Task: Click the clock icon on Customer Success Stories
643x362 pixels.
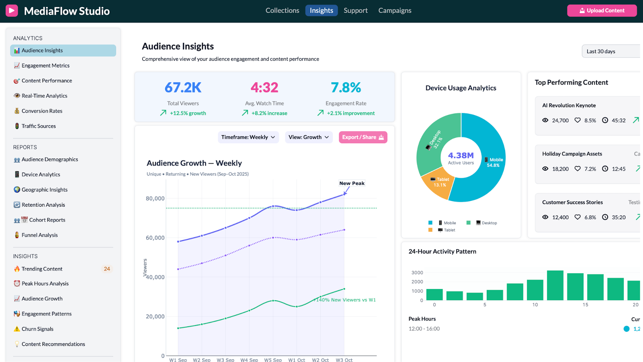Action: coord(605,217)
